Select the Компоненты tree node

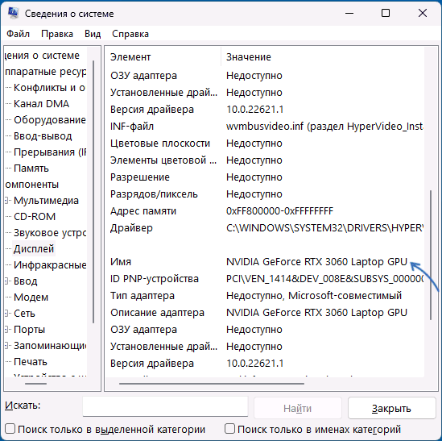[x=32, y=185]
